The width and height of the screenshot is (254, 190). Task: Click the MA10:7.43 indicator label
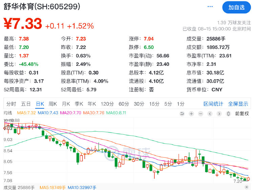coord(48,113)
